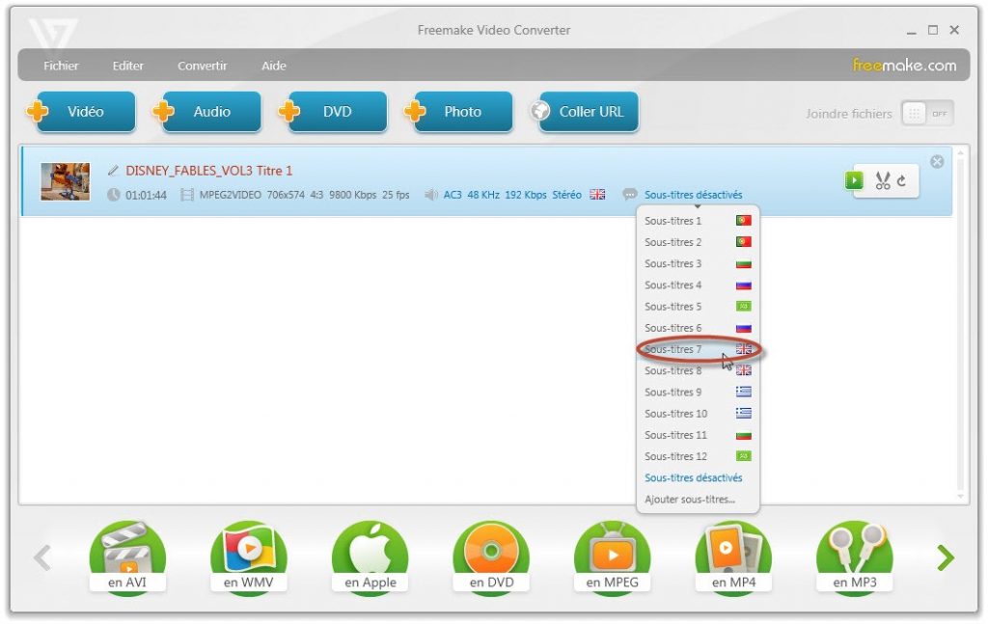Select Sous-titres 8
This screenshot has height=624, width=988.
click(698, 371)
